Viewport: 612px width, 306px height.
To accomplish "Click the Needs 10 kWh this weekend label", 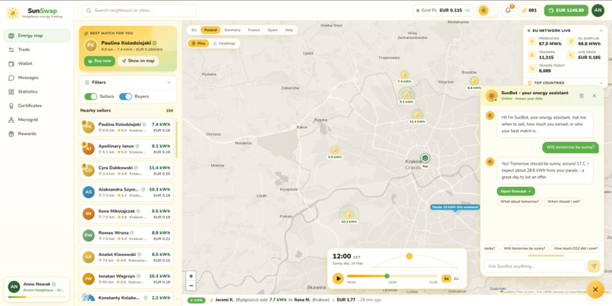I will (x=455, y=207).
